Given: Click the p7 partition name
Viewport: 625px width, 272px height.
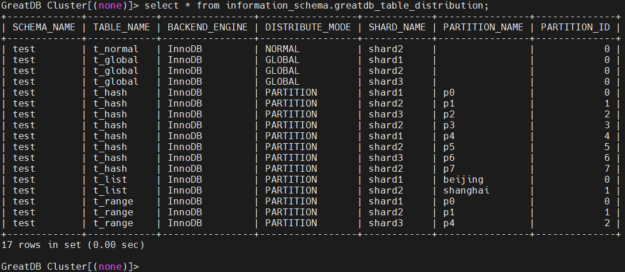Looking at the screenshot, I should [x=449, y=169].
